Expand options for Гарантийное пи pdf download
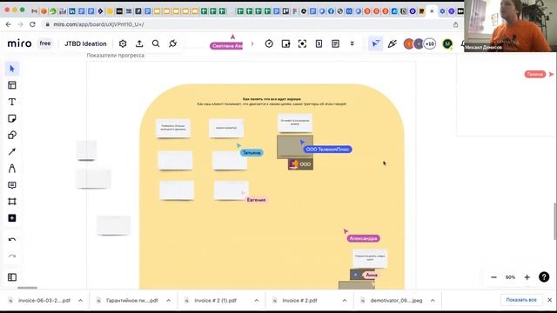Screen dimensions: 557x313 168,301
